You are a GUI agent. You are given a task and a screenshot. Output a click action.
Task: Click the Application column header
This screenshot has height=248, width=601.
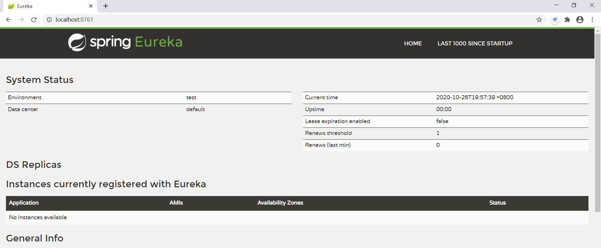(24, 203)
